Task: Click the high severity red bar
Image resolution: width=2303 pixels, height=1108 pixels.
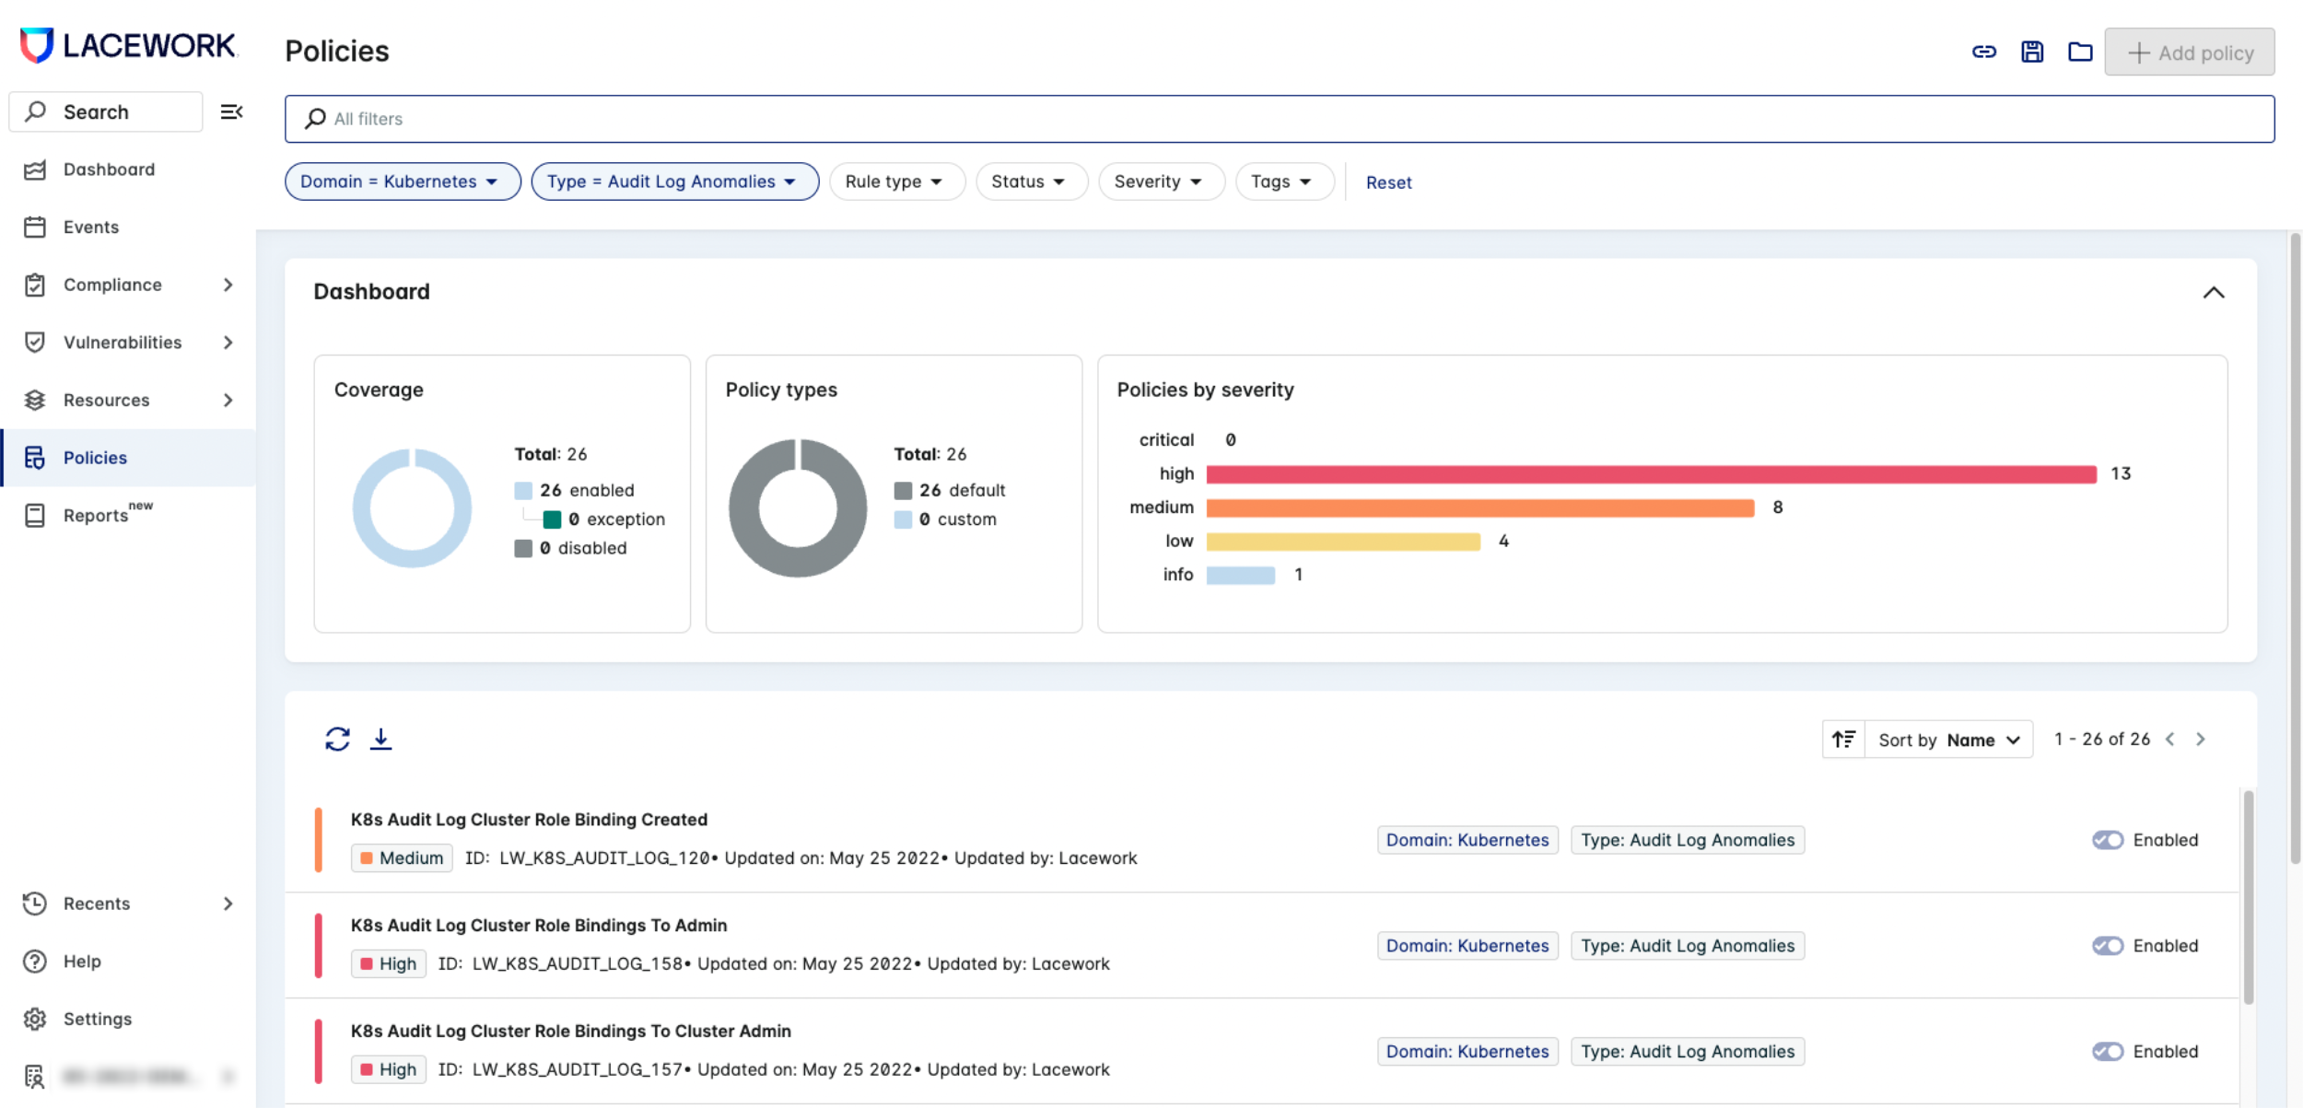Action: [x=1650, y=474]
